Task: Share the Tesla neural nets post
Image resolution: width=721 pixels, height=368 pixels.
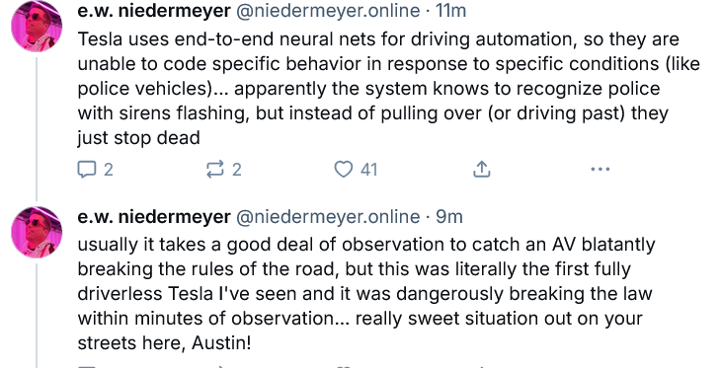Action: pos(481,170)
